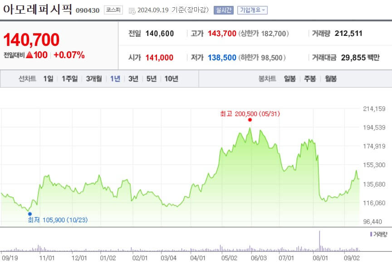Image resolution: width=392 pixels, height=264 pixels.
Task: Switch to the 3년 chart period
Action: point(133,79)
